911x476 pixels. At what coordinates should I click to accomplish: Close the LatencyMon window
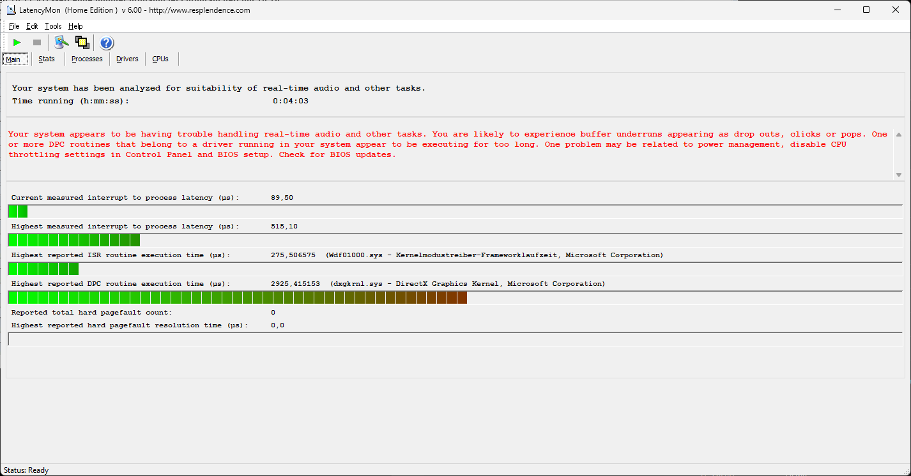(896, 10)
